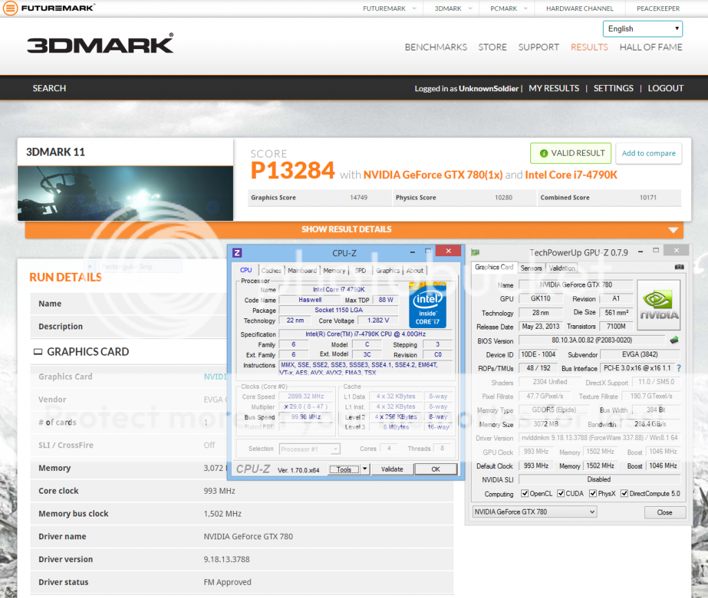Screen dimensions: 708x598
Task: Click the GPU-Z BIOS Version field
Action: point(592,340)
